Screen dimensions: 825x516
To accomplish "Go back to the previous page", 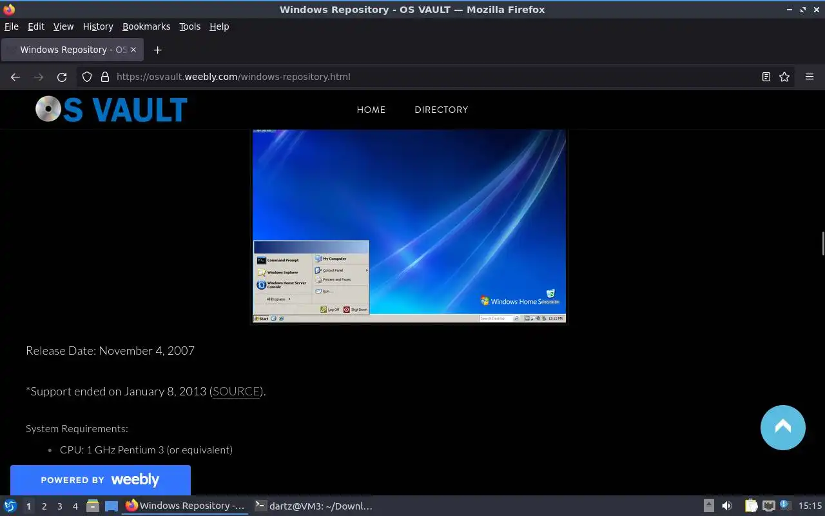I will coord(15,77).
